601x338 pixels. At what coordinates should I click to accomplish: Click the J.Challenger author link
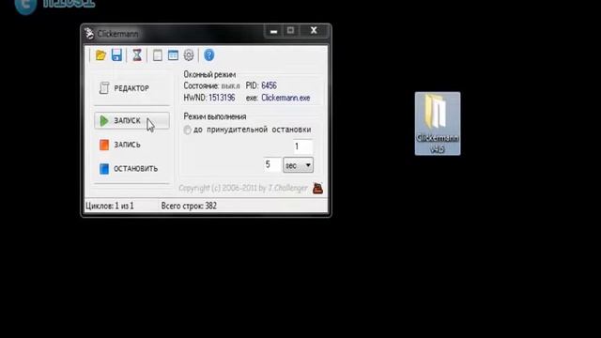[287, 188]
